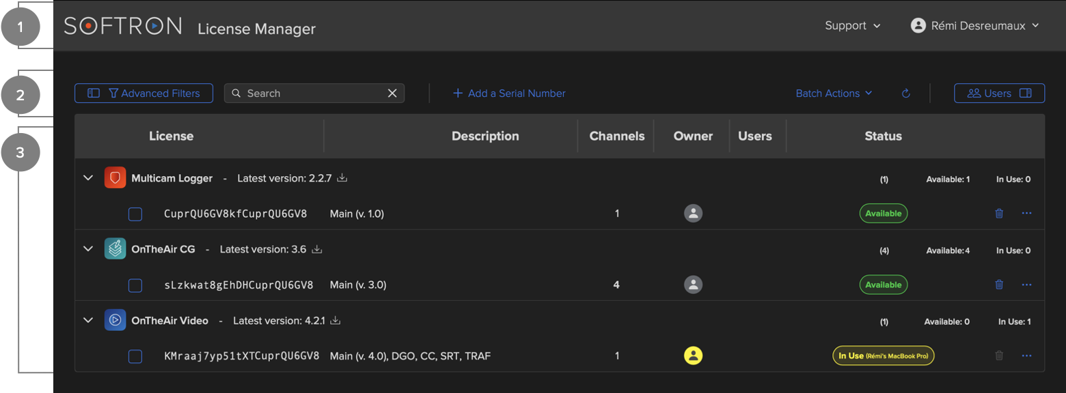Sort by the Description column header
Image resolution: width=1066 pixels, height=393 pixels.
(485, 136)
